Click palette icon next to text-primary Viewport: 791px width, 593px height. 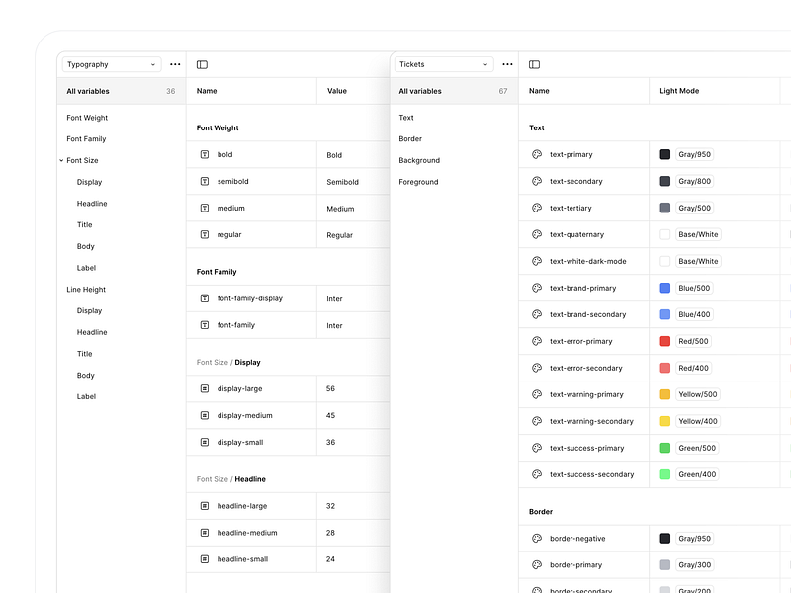click(537, 154)
